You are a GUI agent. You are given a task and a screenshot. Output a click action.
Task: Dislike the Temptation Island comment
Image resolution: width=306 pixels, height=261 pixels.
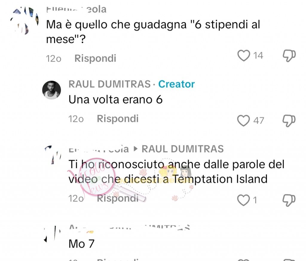(289, 200)
